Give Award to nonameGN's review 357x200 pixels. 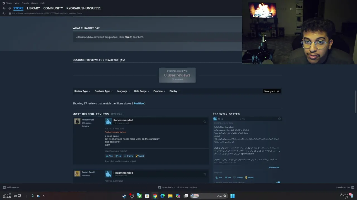click(x=140, y=156)
